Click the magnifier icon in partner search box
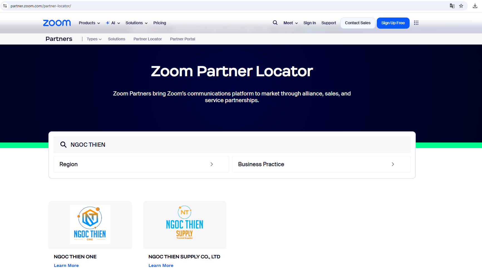The image size is (482, 275). [x=63, y=145]
